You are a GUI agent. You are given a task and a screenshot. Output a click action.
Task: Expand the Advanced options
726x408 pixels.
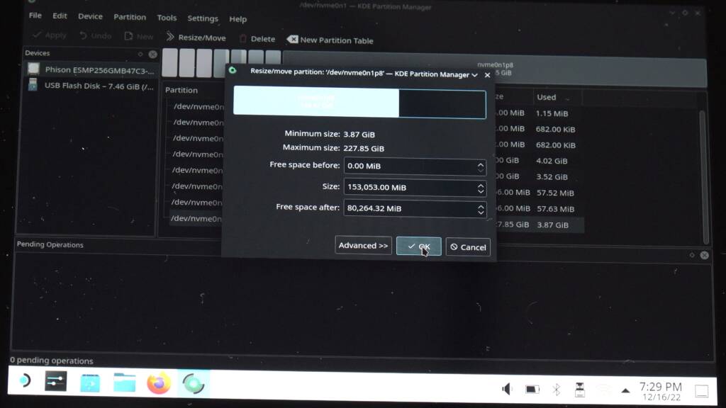364,246
